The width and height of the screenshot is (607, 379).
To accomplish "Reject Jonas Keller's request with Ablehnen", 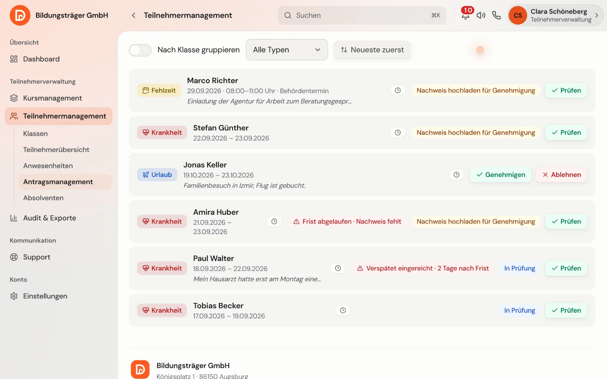I will coord(561,175).
